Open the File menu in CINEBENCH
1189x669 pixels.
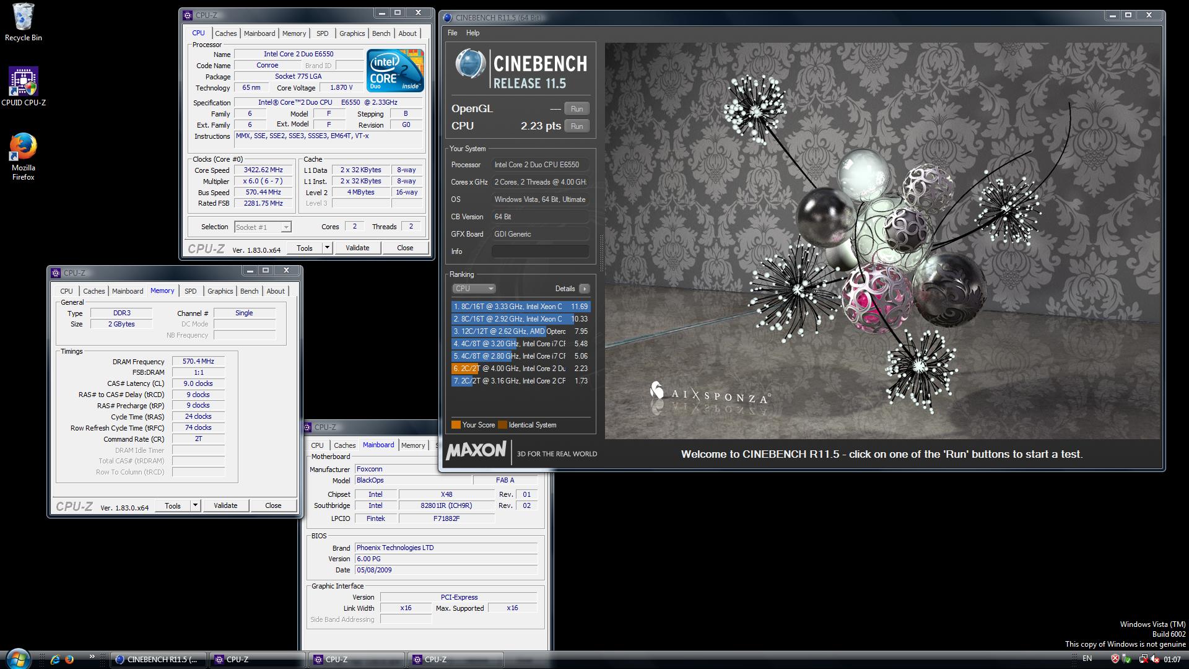click(x=452, y=33)
